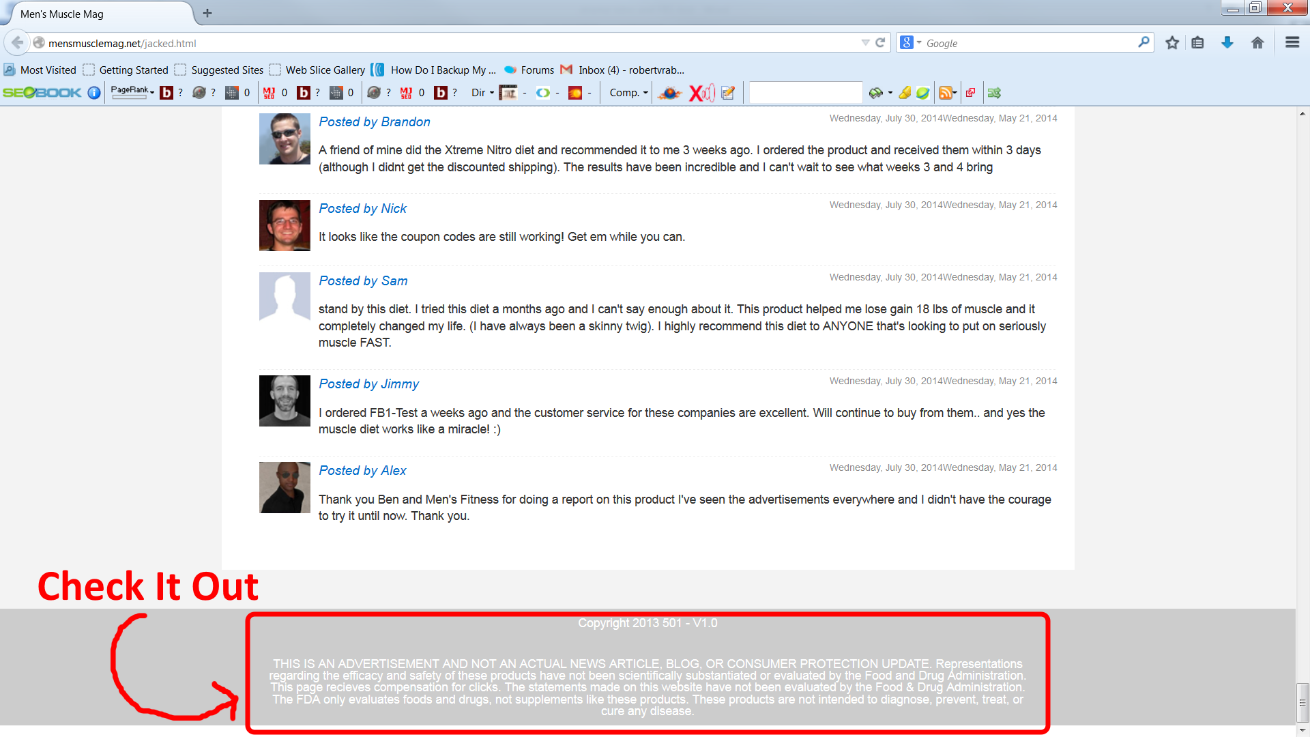Click the scrollbar up arrow

point(1302,113)
